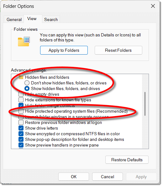Click Restore Defaults

tap(127, 160)
